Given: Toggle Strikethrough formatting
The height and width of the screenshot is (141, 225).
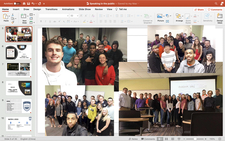Looking at the screenshot, I should click(54, 21).
